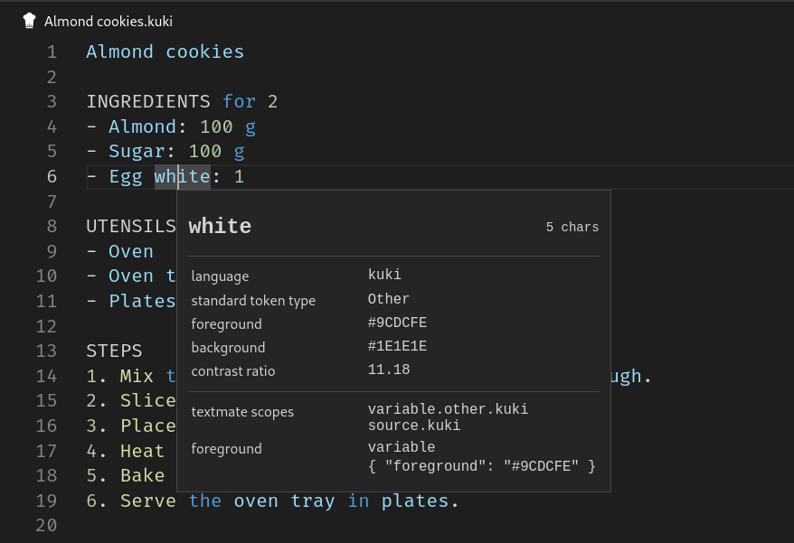Click the 'Almond cookies' title on line 1
This screenshot has width=794, height=543.
[x=165, y=51]
